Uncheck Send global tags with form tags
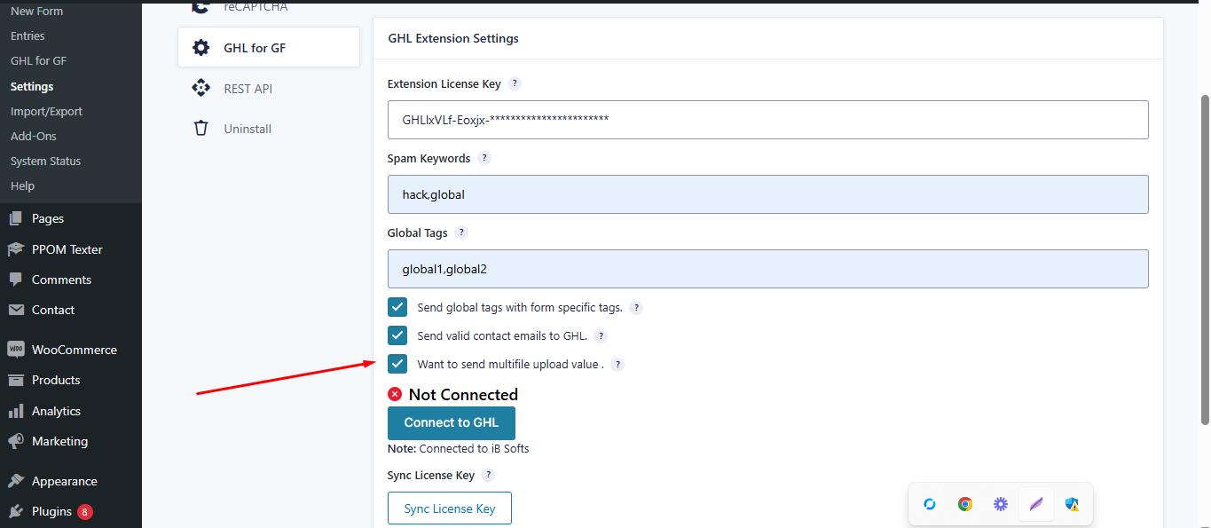This screenshot has width=1211, height=528. [x=397, y=308]
